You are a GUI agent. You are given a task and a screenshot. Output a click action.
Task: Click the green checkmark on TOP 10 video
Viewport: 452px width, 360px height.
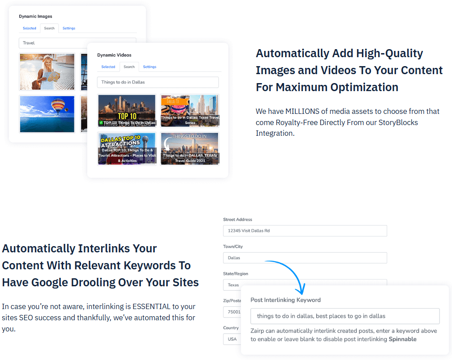pos(101,122)
